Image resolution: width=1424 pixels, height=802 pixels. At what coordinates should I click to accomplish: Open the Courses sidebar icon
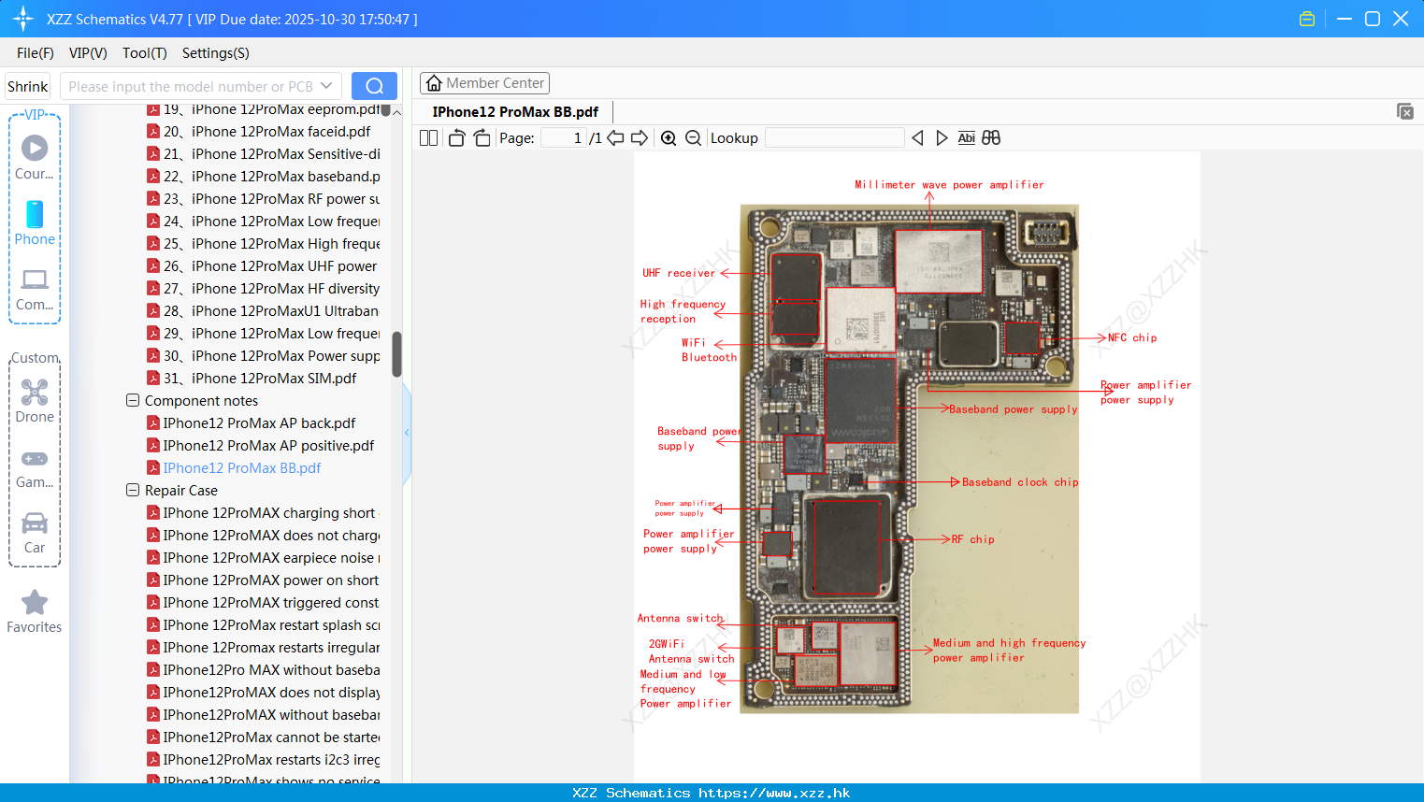[35, 156]
